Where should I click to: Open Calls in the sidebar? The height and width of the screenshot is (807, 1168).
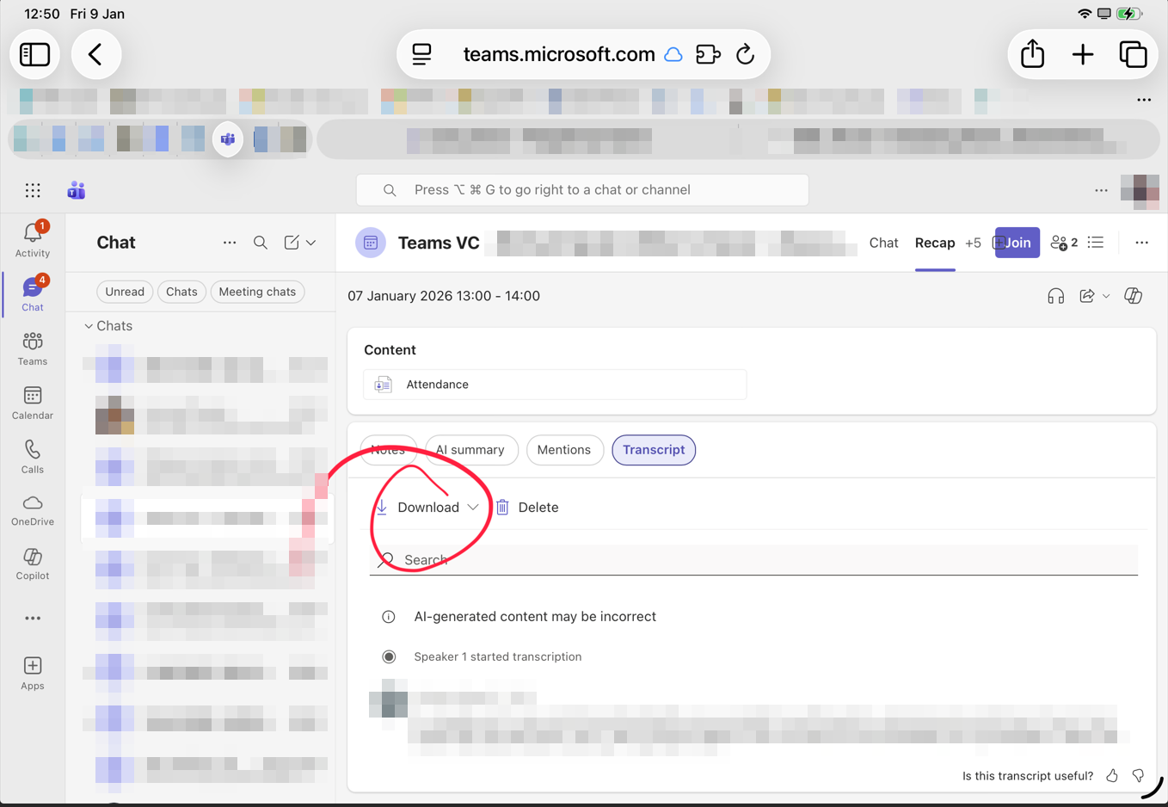33,457
